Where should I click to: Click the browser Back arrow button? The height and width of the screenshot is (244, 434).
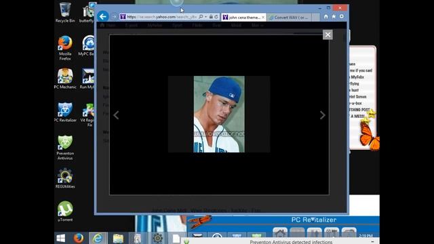(x=103, y=16)
